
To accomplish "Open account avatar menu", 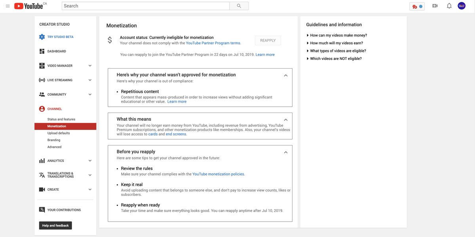I will click(462, 6).
